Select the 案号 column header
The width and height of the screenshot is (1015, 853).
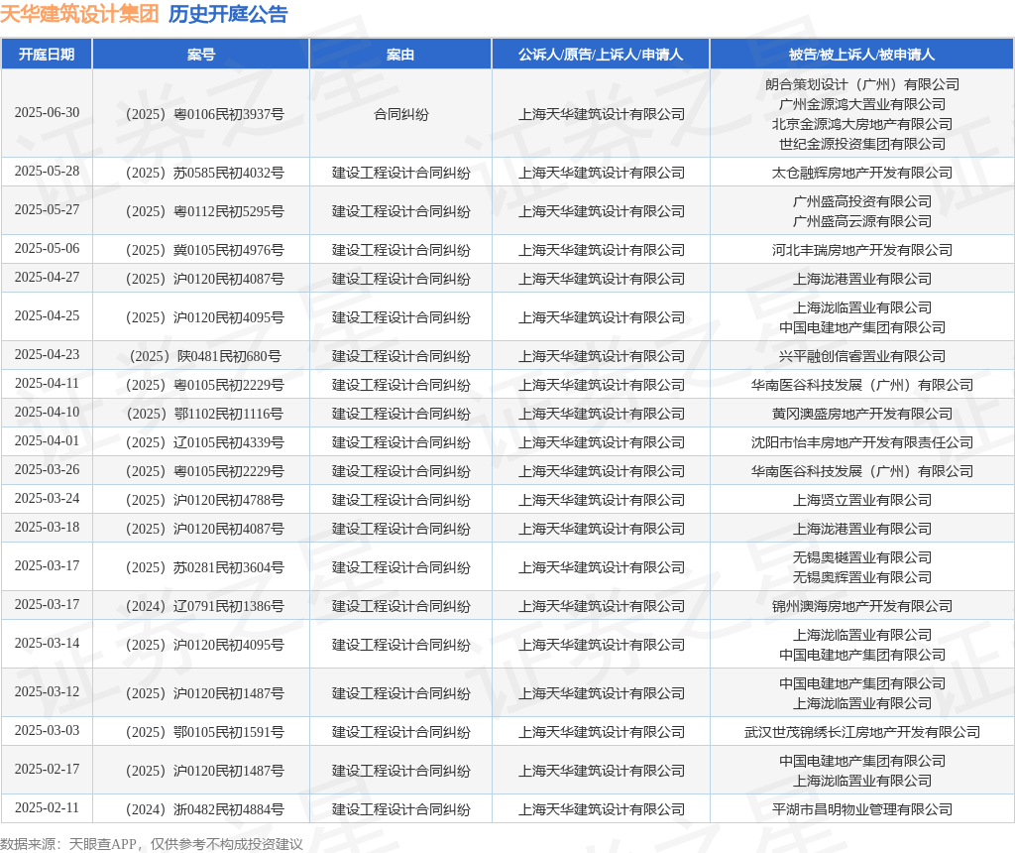point(200,55)
